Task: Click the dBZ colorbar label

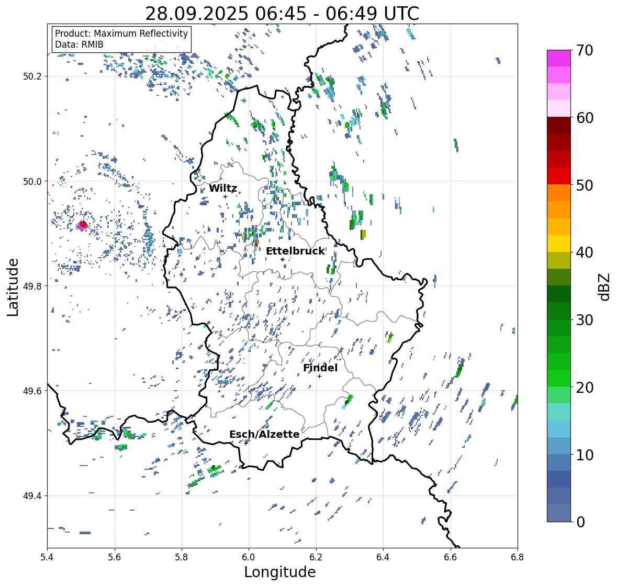Action: point(604,287)
